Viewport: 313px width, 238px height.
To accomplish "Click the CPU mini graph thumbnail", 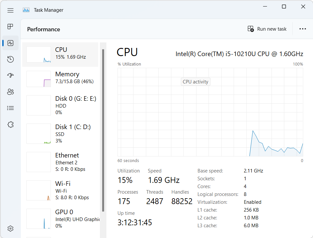I will 39,54.
